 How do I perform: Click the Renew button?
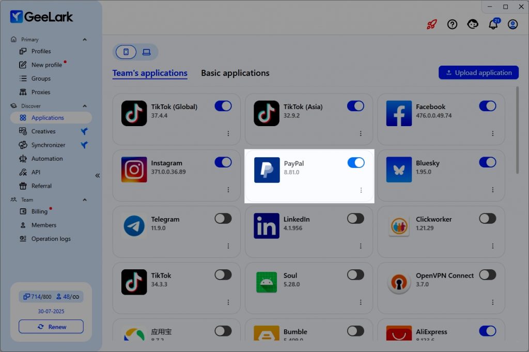[x=51, y=327]
